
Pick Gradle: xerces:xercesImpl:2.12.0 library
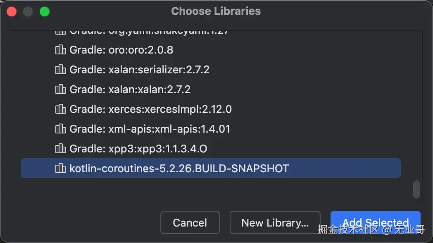pyautogui.click(x=150, y=109)
